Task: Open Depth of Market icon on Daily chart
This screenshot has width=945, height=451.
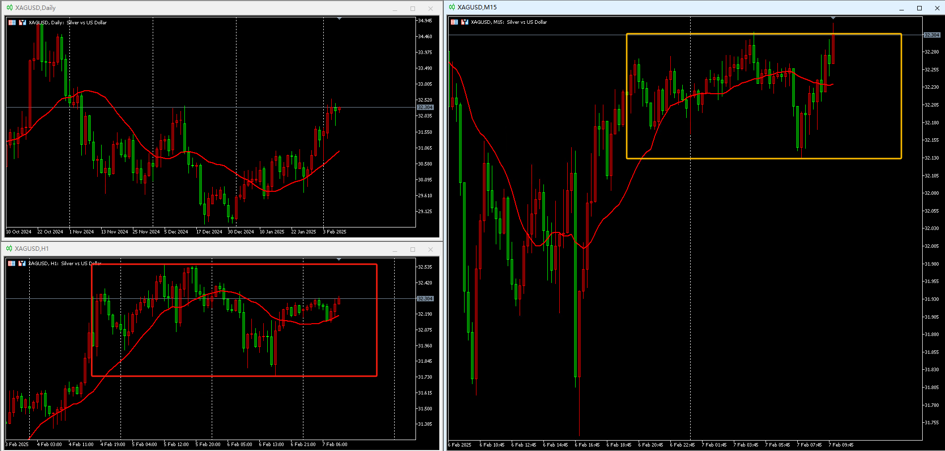Action: coord(22,23)
